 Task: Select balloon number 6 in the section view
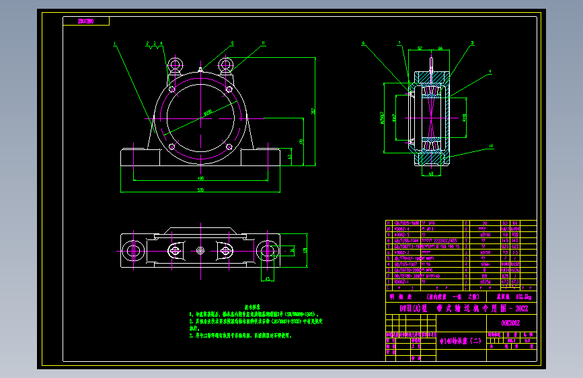coord(363,43)
